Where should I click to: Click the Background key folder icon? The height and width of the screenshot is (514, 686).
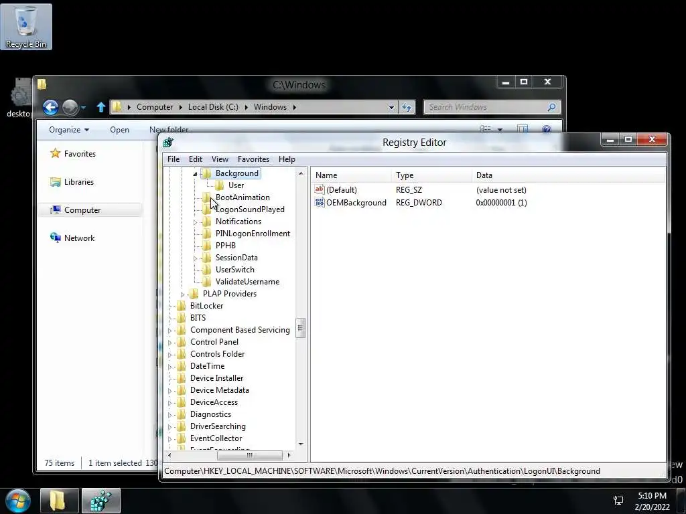206,173
